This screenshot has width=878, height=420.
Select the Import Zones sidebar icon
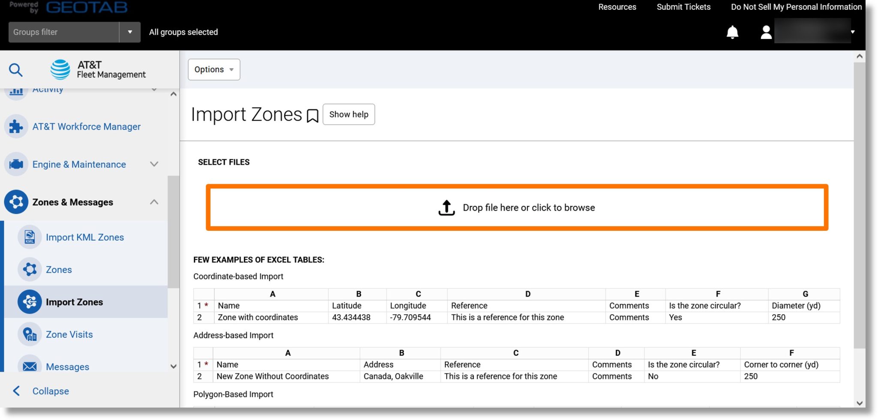[x=29, y=302]
